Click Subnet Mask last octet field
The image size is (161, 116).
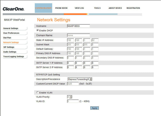pyautogui.click(x=95, y=44)
